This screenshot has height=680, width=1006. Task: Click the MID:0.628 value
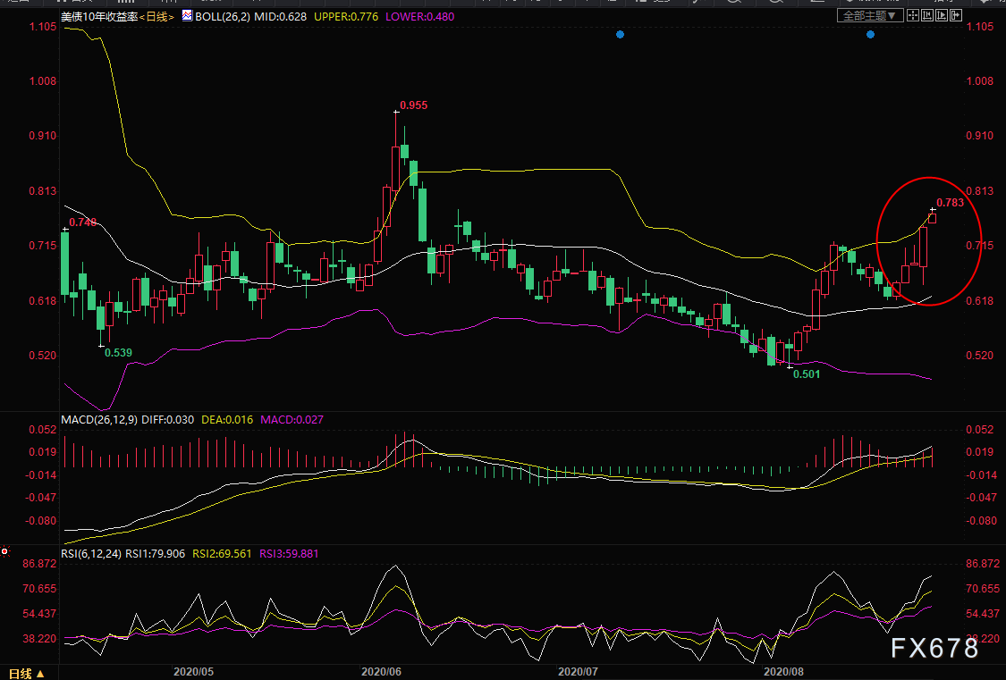(x=282, y=17)
